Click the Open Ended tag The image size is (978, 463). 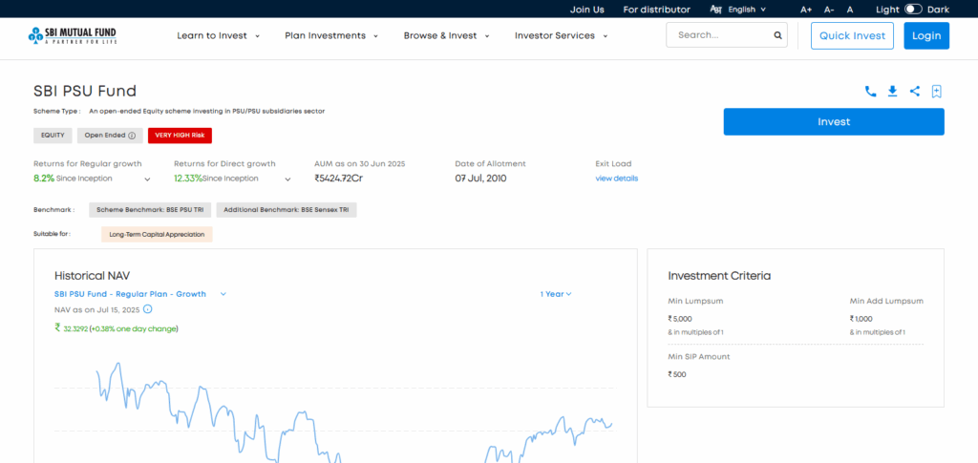(111, 136)
